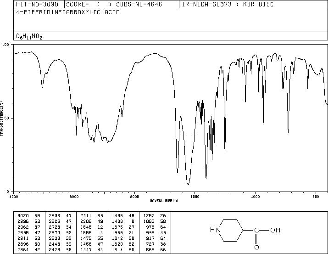Select peak 1447 in the peak table
The height and width of the screenshot is (254, 328).
click(x=86, y=249)
